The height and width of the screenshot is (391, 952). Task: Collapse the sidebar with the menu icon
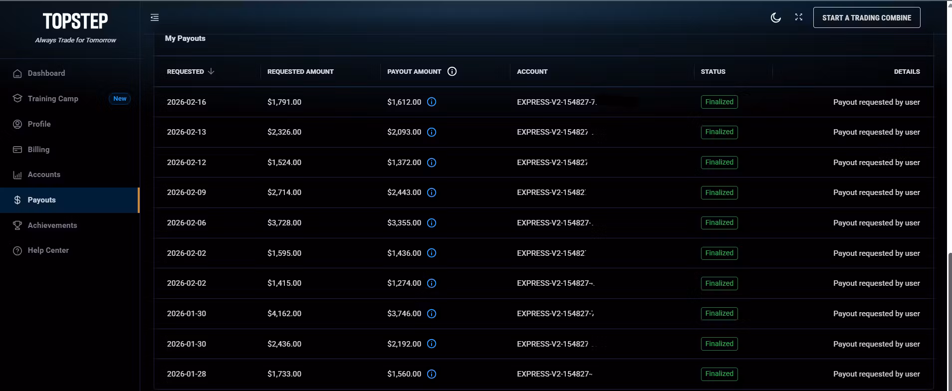(155, 17)
